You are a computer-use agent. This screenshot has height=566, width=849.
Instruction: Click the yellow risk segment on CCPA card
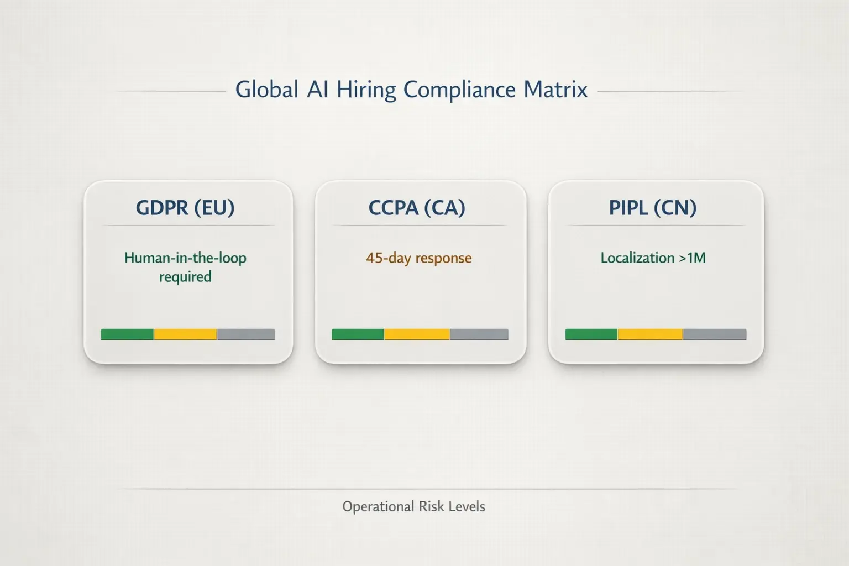(x=417, y=334)
